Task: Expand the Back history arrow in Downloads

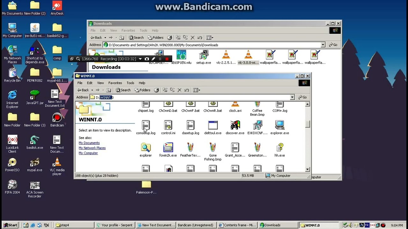Action: (x=105, y=38)
